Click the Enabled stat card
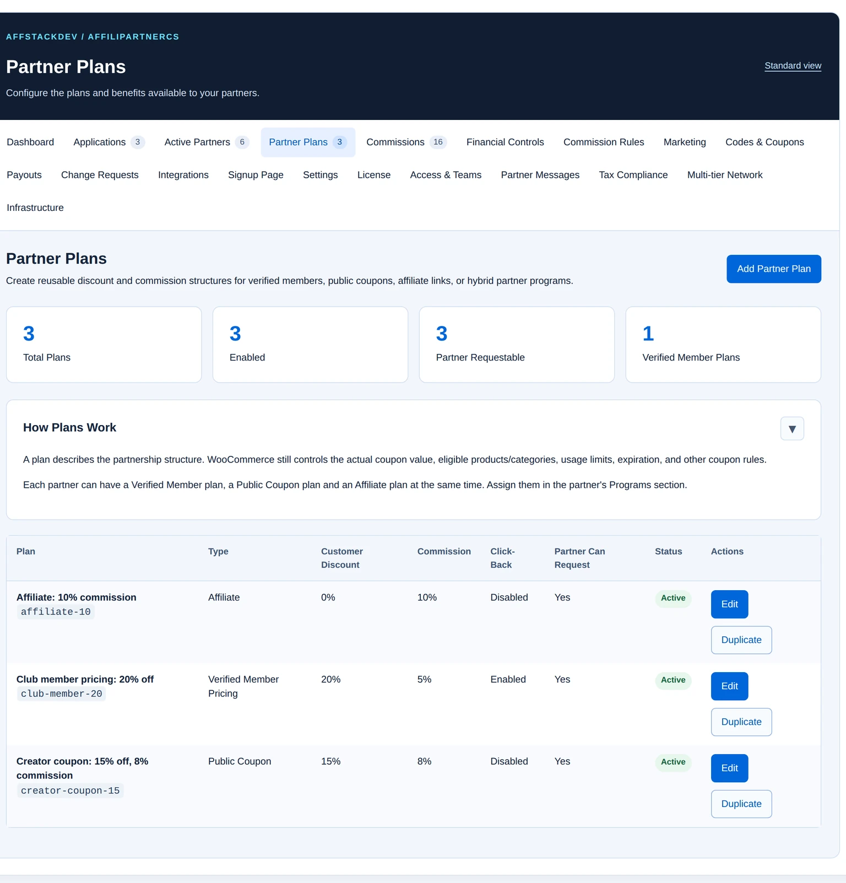The image size is (846, 883). (x=310, y=345)
